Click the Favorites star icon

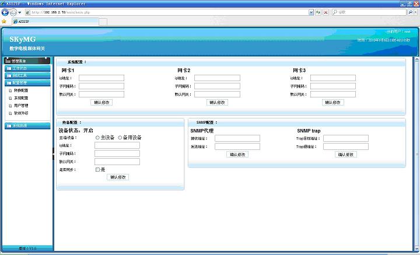click(4, 21)
